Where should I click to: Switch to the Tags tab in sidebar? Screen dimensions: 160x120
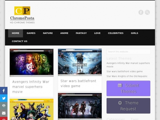point(135,119)
